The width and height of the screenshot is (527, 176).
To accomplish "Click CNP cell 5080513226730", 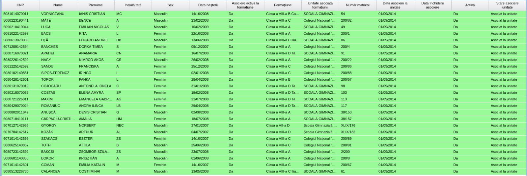I will 16,171.
